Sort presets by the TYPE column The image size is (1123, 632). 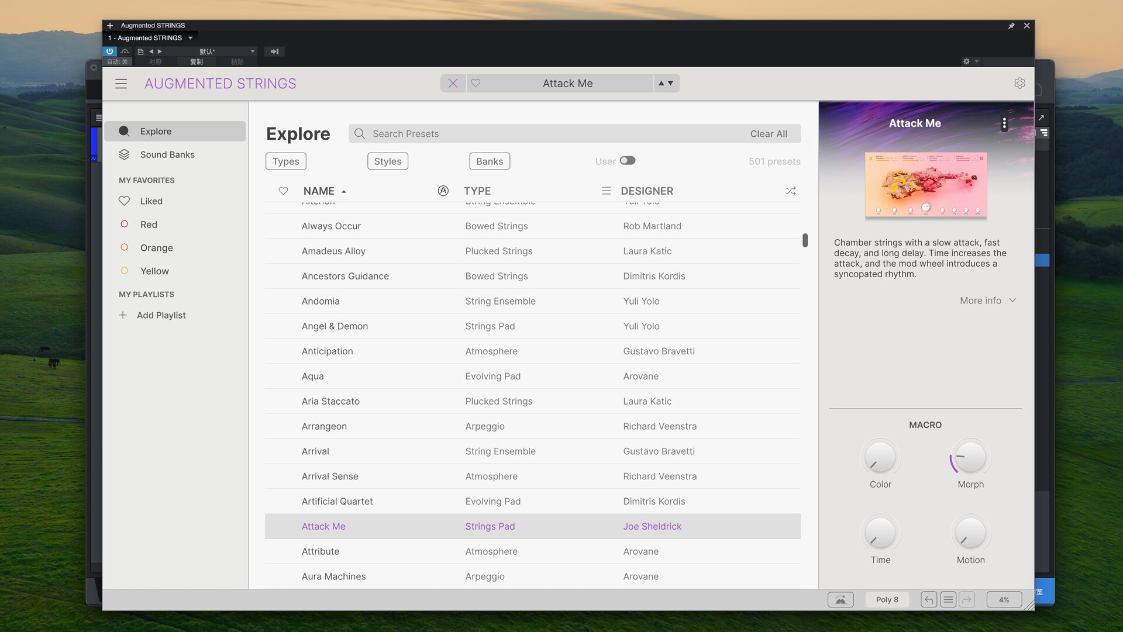coord(477,191)
